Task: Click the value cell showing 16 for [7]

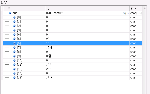Action: click(x=87, y=48)
